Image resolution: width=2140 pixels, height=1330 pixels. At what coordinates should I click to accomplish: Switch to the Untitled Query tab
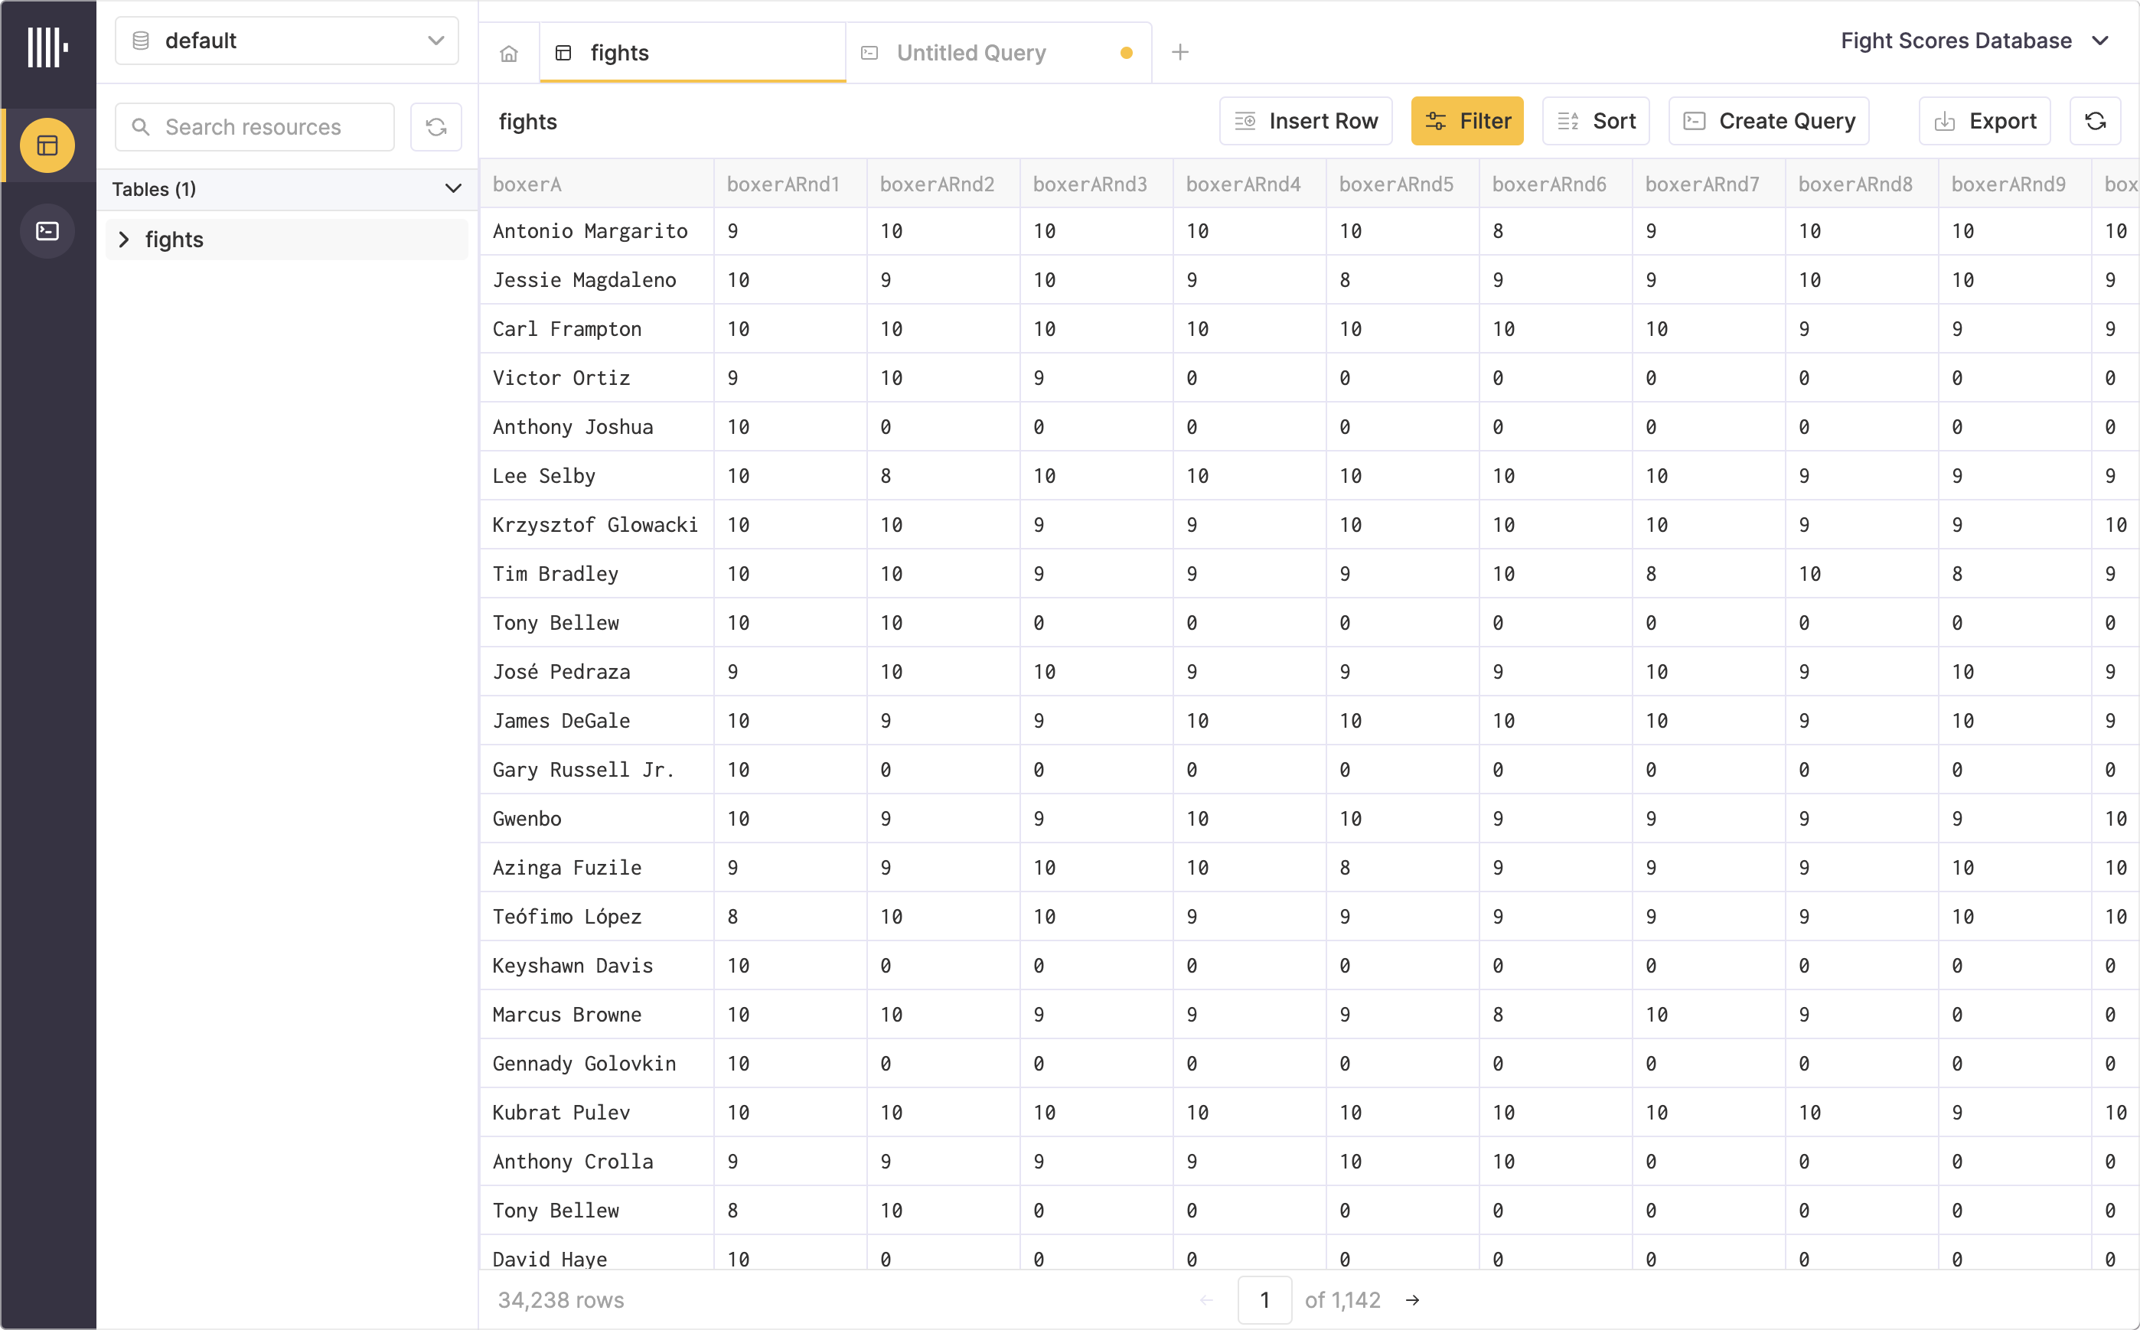[999, 53]
